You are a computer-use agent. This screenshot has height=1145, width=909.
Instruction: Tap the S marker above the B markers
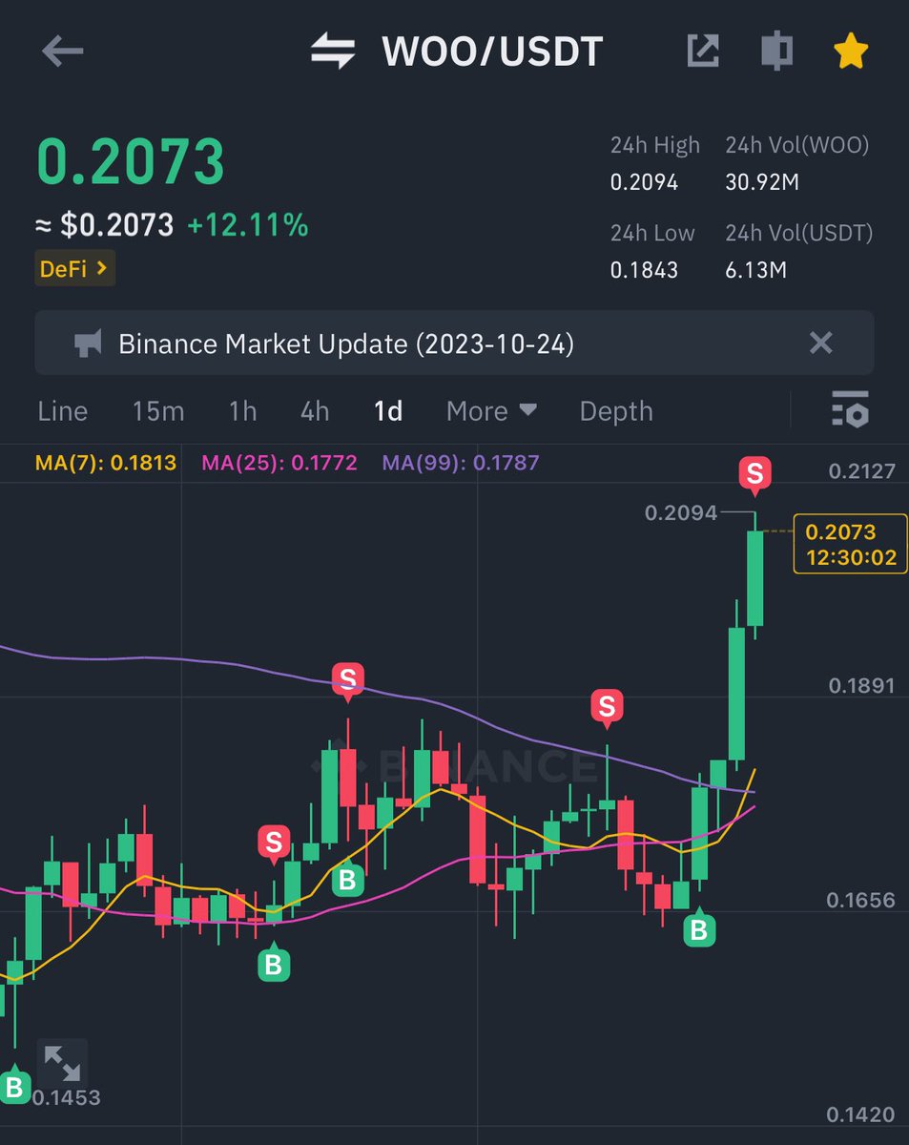274,844
